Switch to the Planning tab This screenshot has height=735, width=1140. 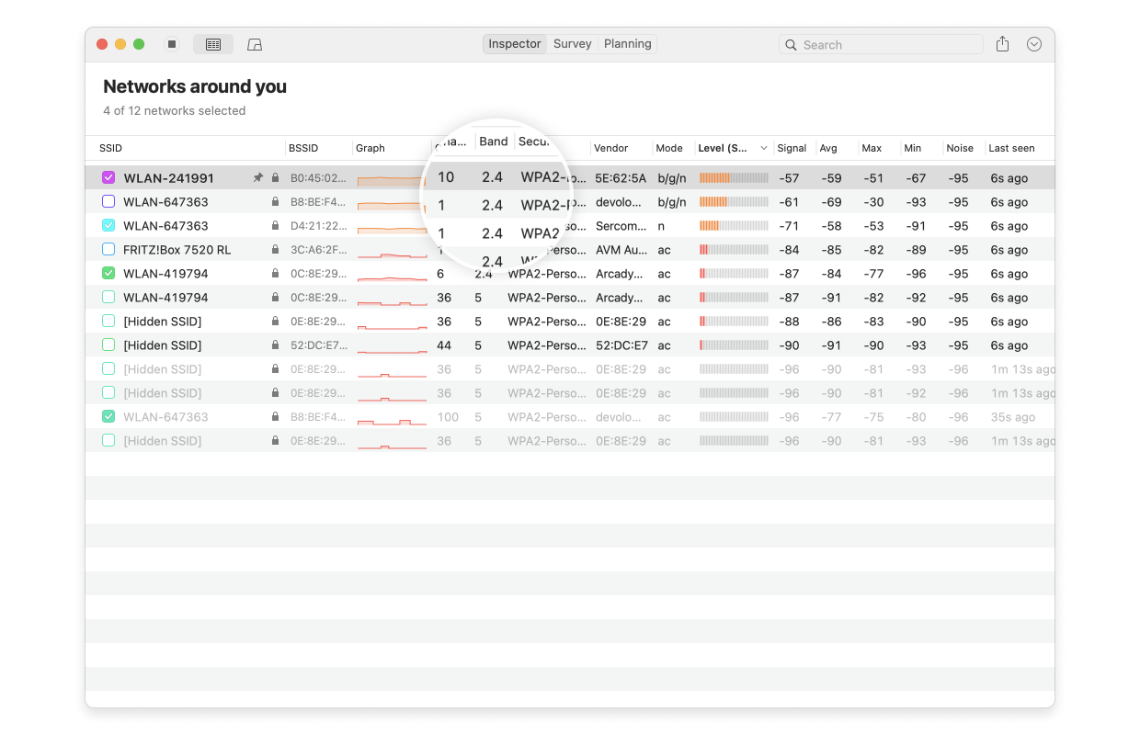[628, 44]
